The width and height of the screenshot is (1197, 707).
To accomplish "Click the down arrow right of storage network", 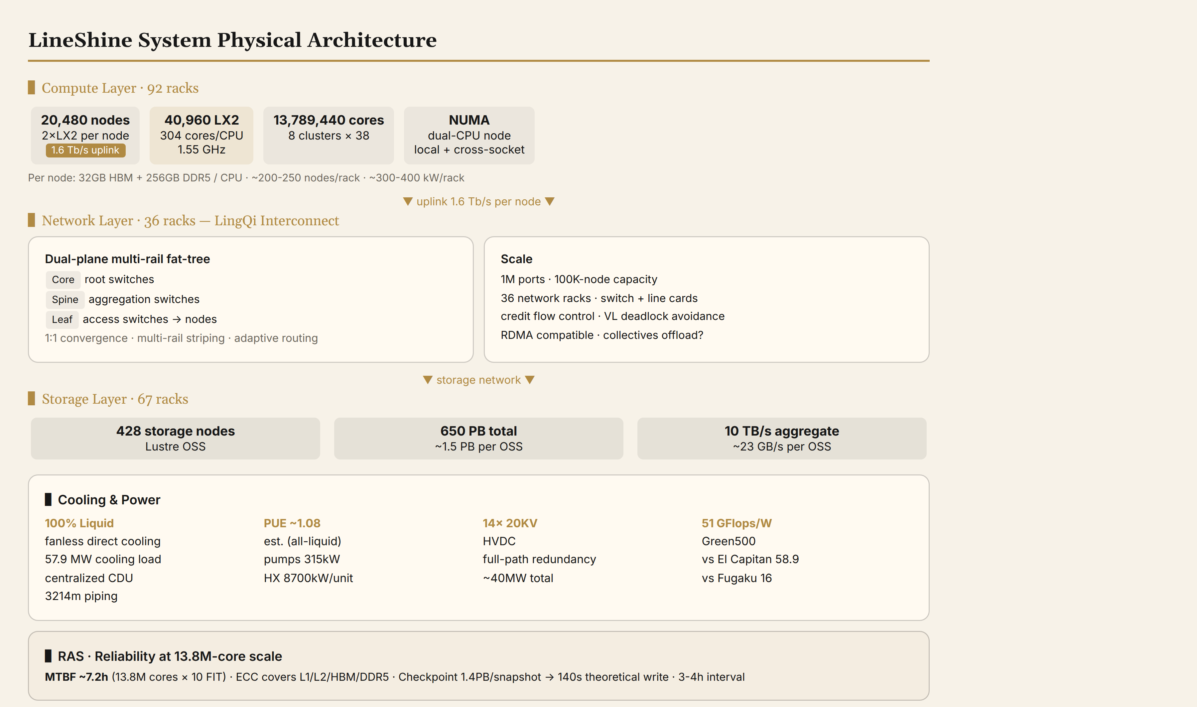I will click(530, 380).
